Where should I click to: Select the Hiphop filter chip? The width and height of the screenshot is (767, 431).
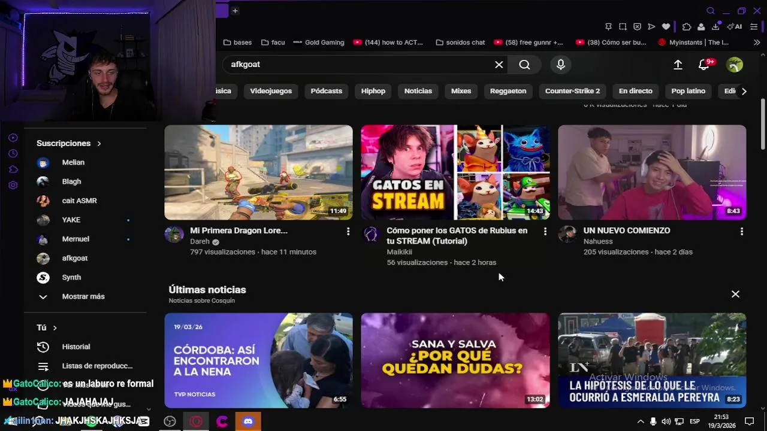click(373, 91)
